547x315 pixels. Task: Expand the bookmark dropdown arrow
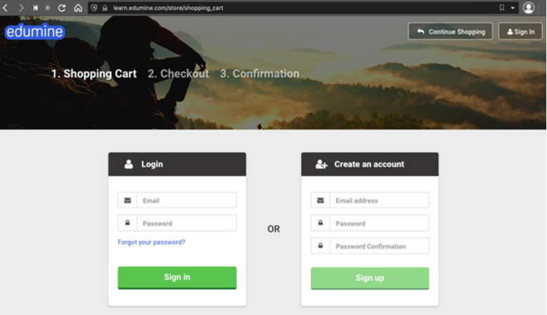click(x=513, y=8)
